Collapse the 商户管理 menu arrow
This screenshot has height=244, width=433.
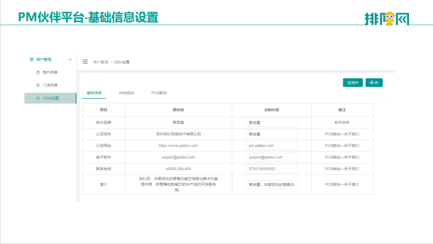coord(70,60)
